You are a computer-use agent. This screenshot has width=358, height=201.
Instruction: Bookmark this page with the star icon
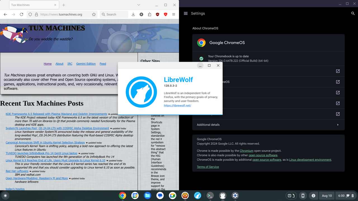click(94, 15)
